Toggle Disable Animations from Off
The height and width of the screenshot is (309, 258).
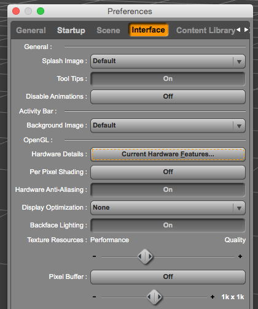(x=168, y=97)
